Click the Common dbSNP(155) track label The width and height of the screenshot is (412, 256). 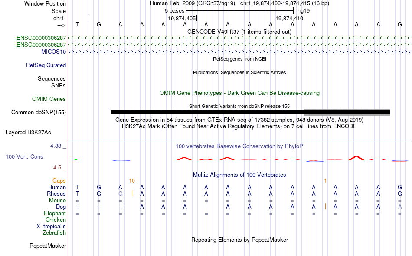pos(39,112)
